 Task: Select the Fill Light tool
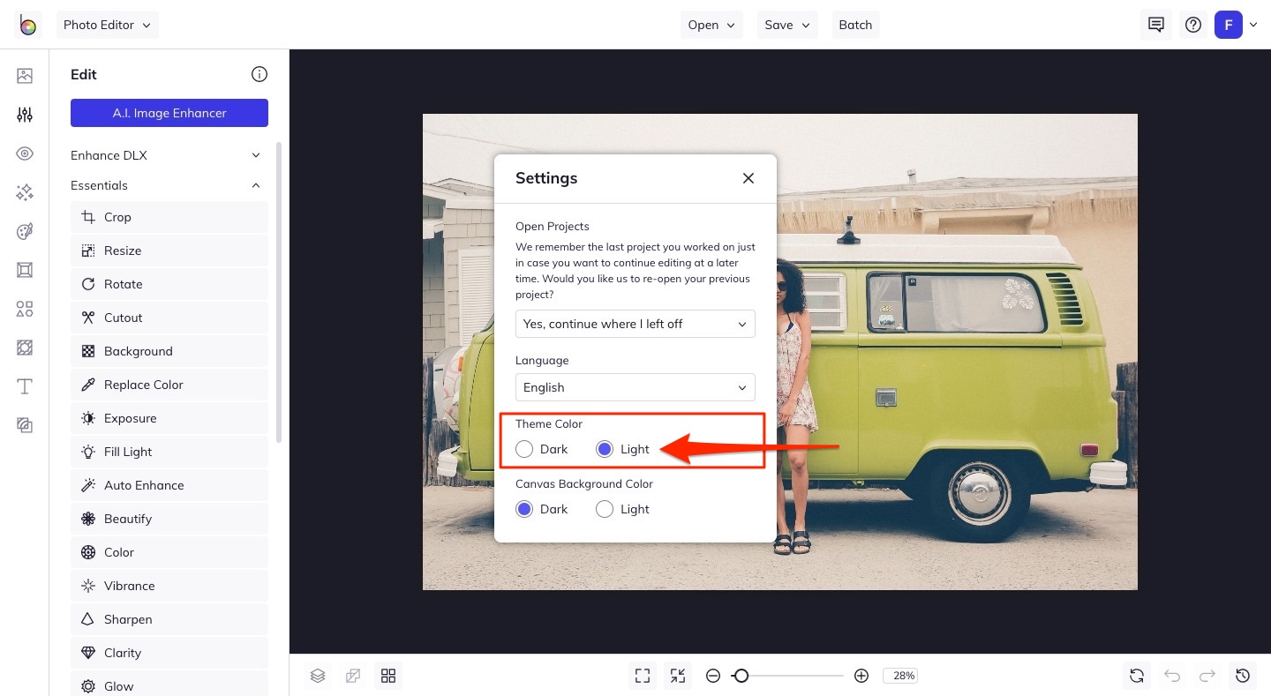[x=169, y=452]
